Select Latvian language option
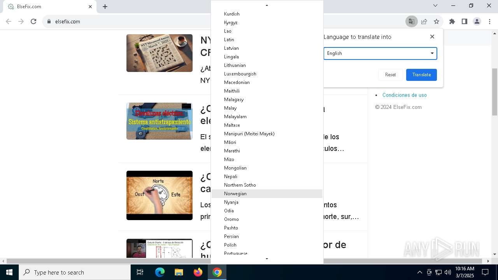 point(267,48)
